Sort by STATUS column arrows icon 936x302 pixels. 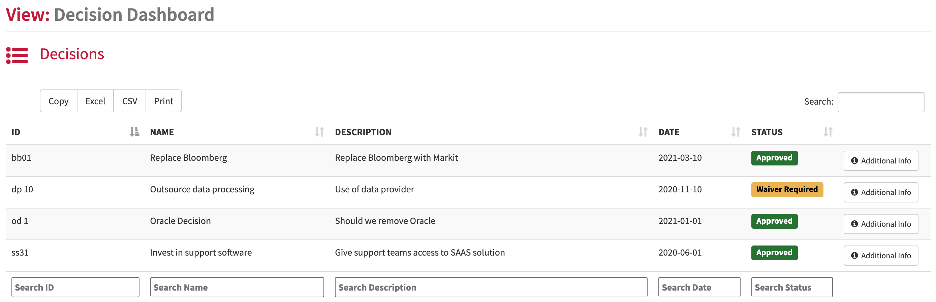click(828, 132)
